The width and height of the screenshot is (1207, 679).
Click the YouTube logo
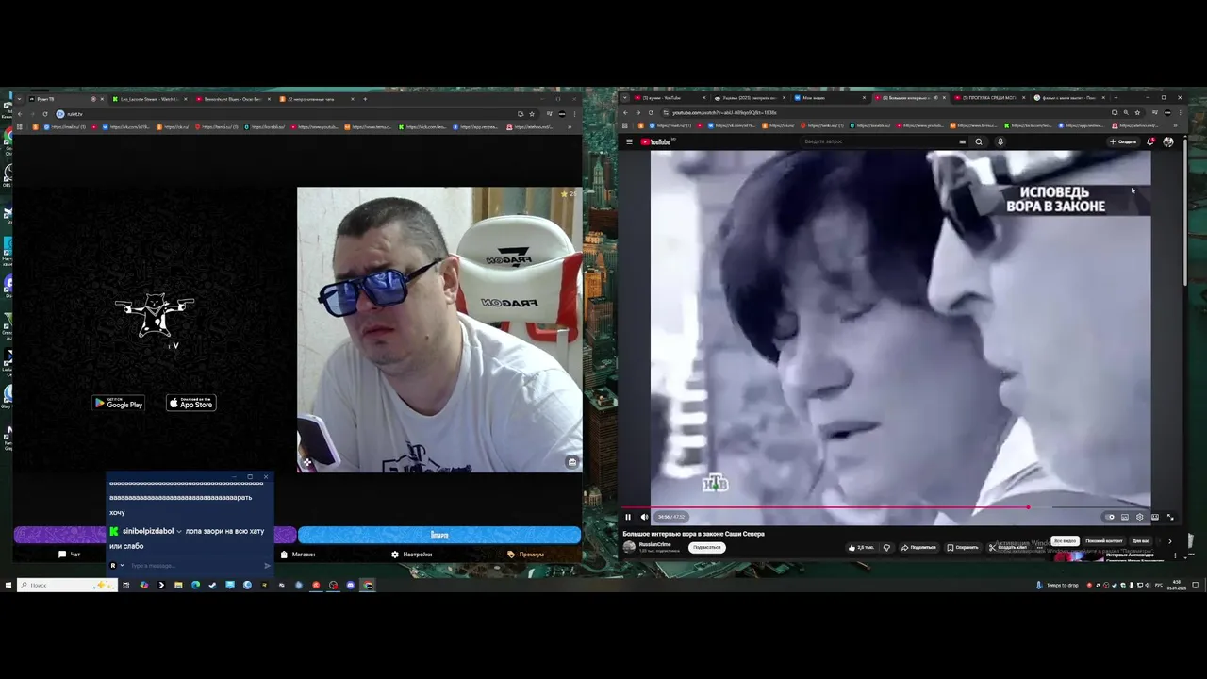[656, 141]
